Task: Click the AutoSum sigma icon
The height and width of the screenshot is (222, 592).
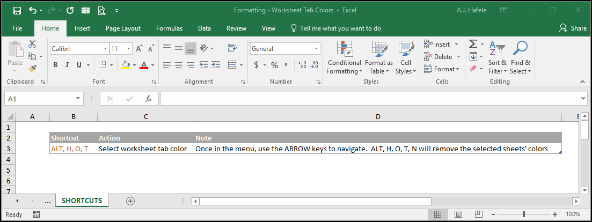Action: coord(473,44)
